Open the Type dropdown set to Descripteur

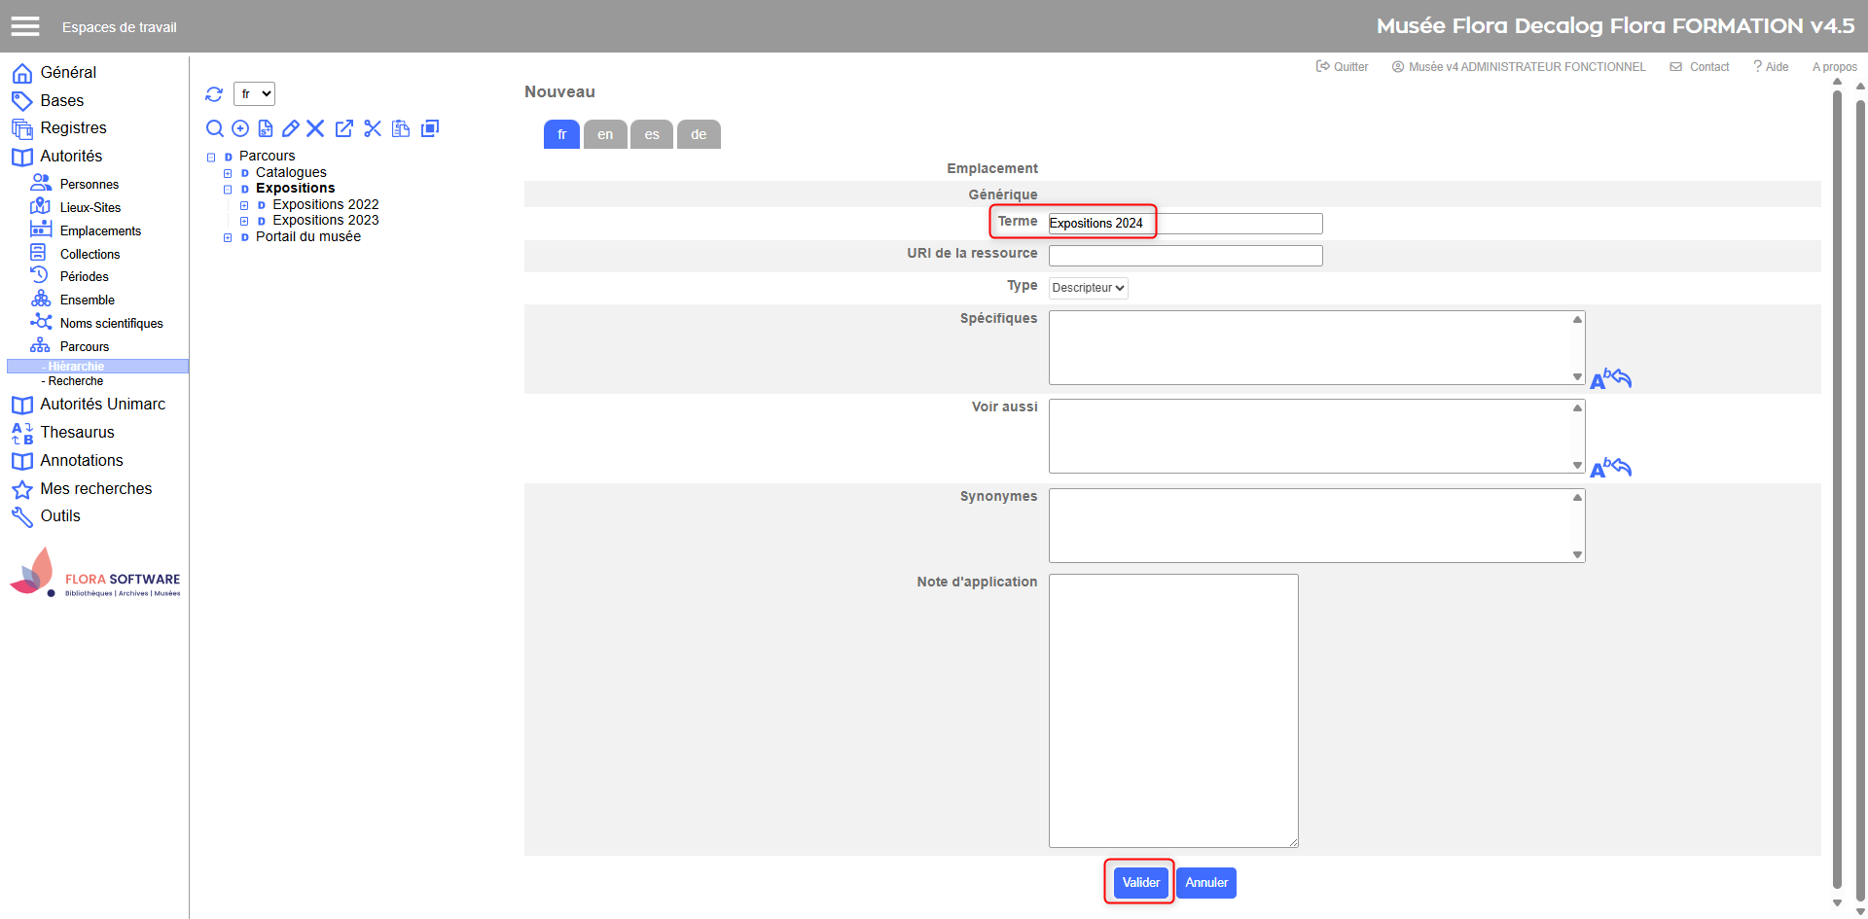click(1088, 288)
